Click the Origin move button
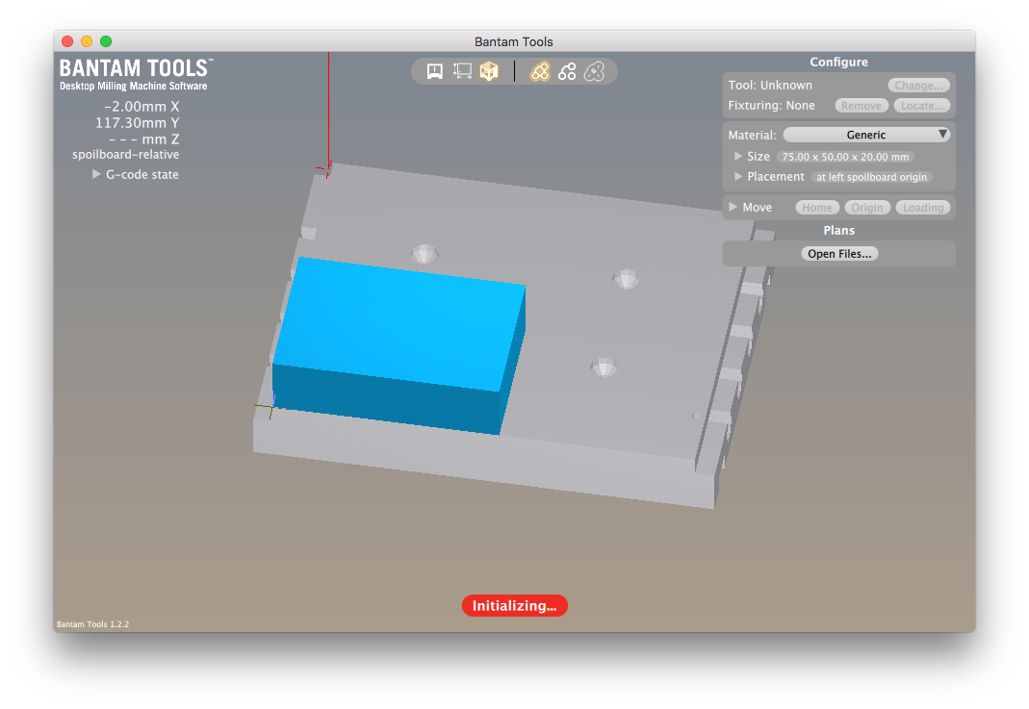Screen dimensions: 1029x709 coord(867,207)
